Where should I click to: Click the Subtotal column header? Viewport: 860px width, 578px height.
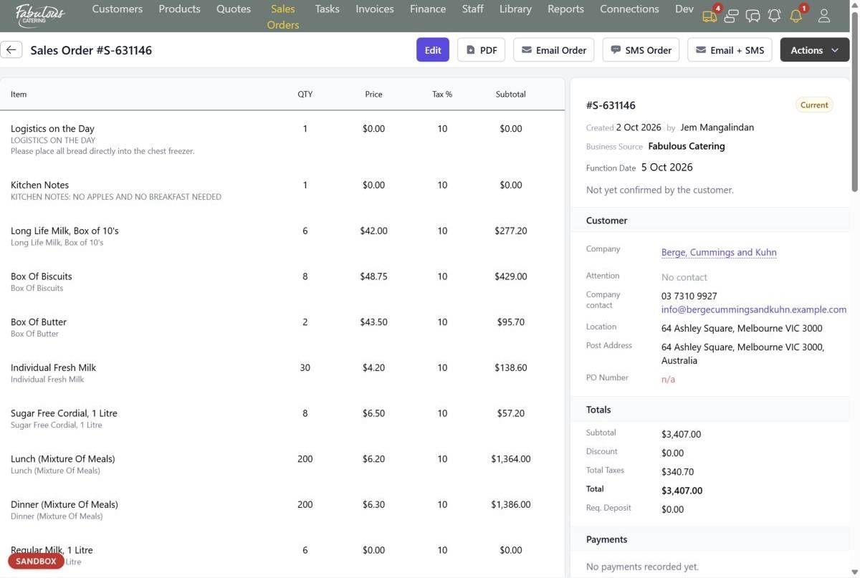point(511,94)
